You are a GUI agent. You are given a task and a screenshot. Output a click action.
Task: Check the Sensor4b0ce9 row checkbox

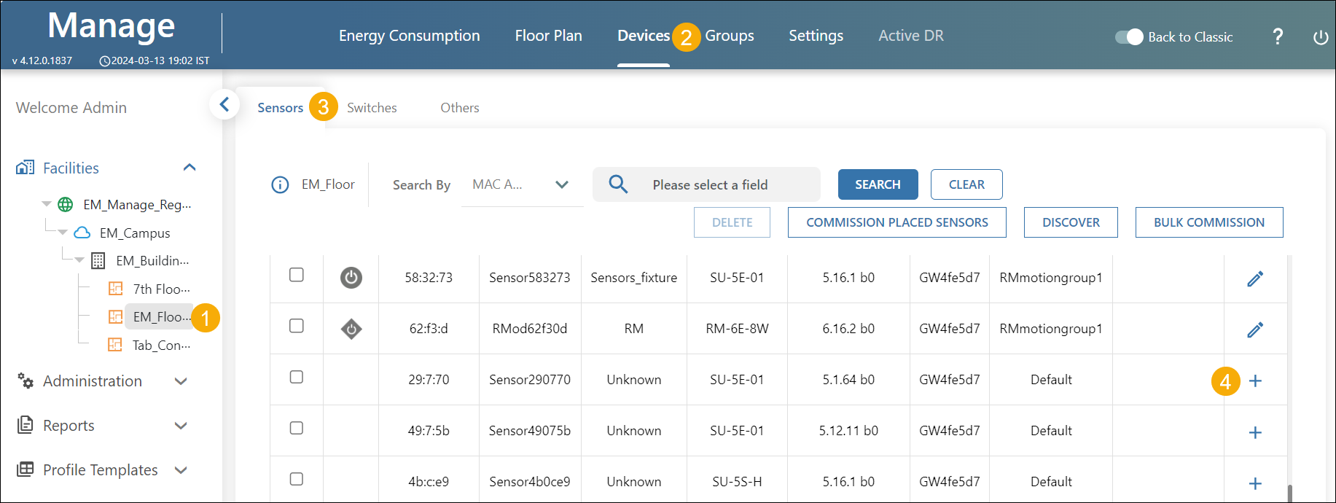coord(297,479)
